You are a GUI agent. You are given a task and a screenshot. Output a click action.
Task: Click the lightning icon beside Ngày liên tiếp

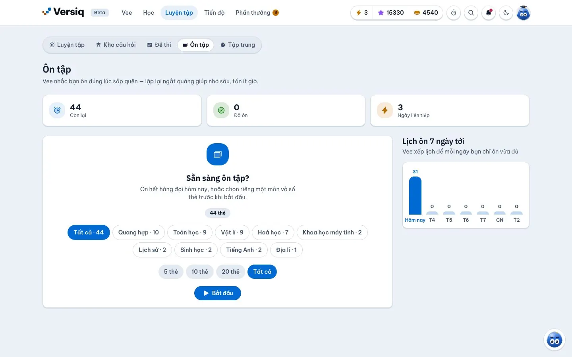tap(385, 110)
